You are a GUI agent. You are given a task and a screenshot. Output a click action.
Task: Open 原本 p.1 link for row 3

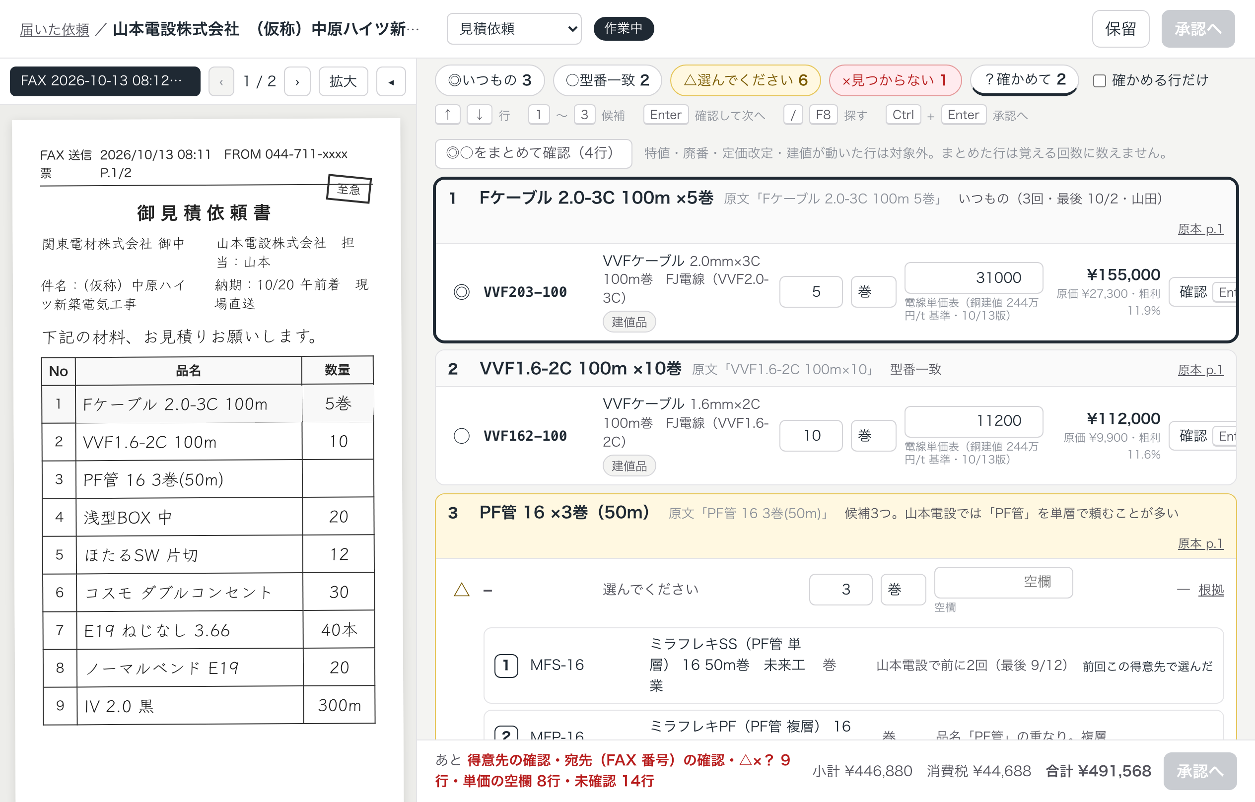pyautogui.click(x=1200, y=543)
